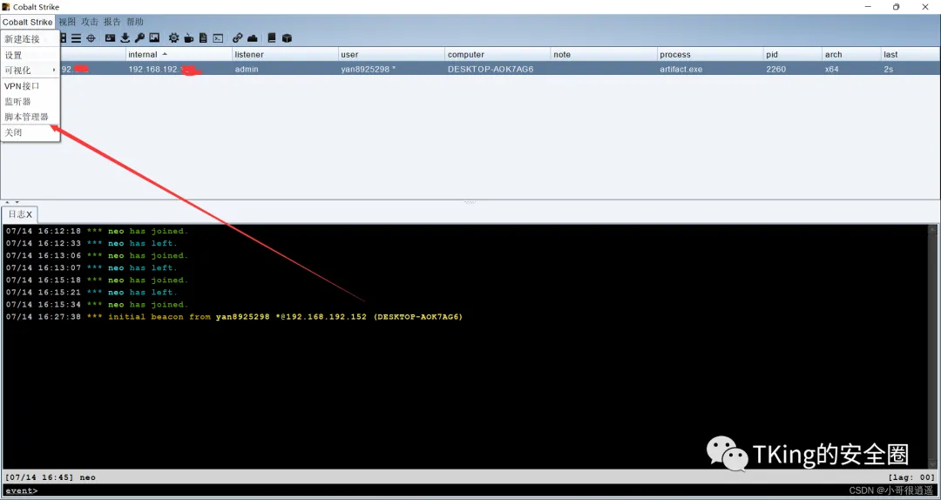Viewport: 941px width, 500px height.
Task: Select the yan8925298 * user cell
Action: [391, 69]
